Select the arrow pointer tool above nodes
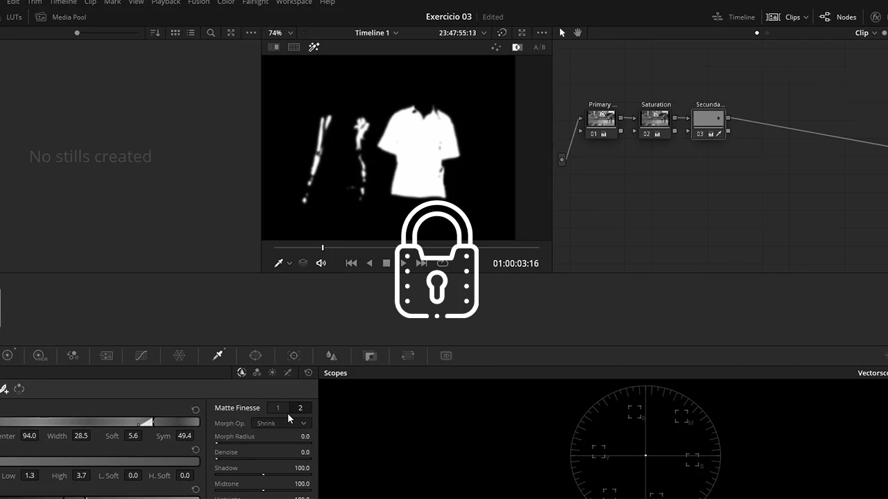 point(562,33)
